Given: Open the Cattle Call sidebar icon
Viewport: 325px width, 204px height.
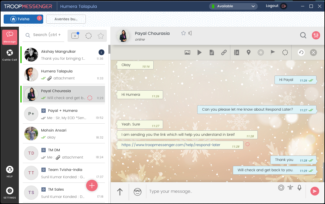Looking at the screenshot, I should tap(10, 55).
